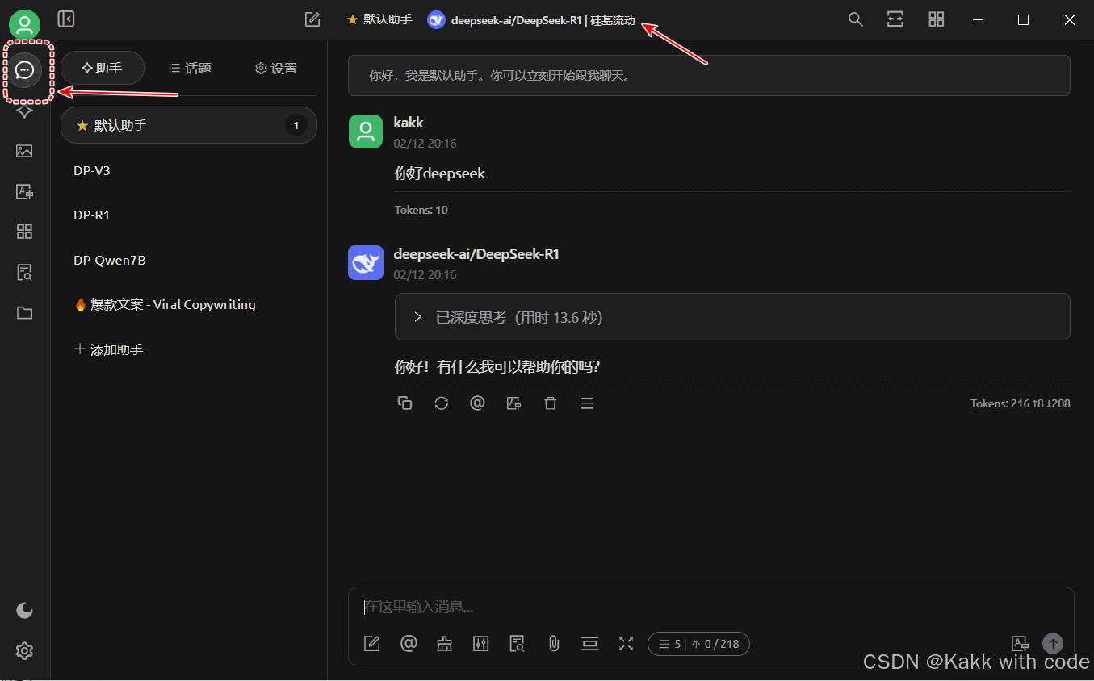Click the context count 5 and 0/218 badge
The image size is (1094, 681).
click(x=698, y=644)
